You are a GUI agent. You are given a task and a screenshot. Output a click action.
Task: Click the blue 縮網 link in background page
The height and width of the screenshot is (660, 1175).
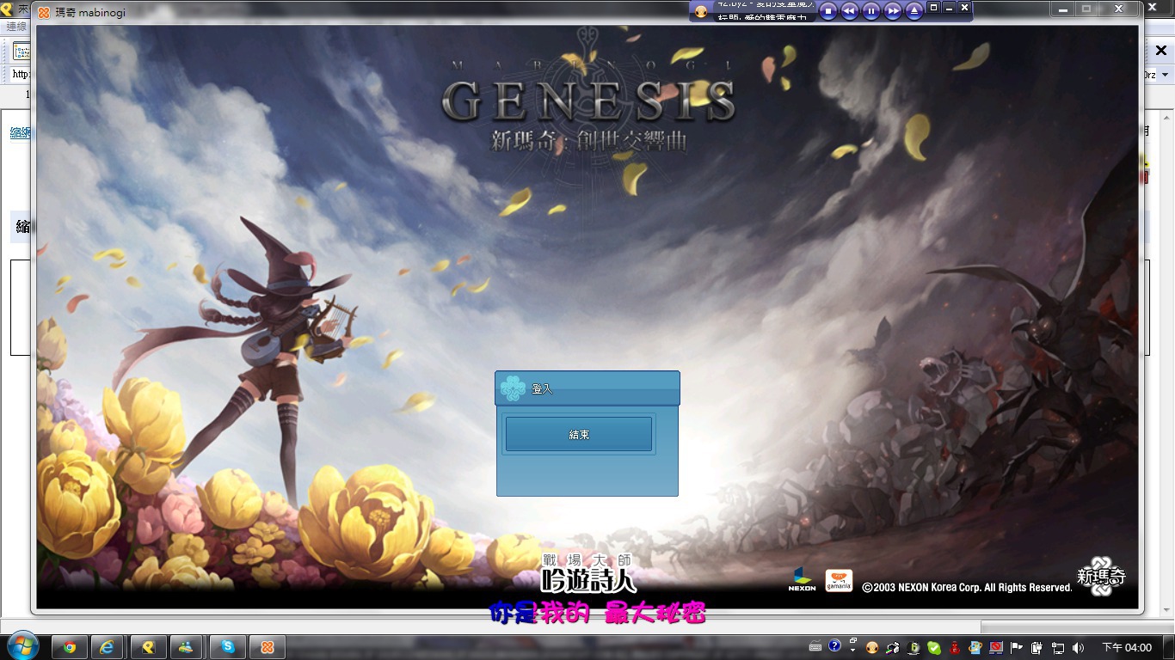click(20, 132)
